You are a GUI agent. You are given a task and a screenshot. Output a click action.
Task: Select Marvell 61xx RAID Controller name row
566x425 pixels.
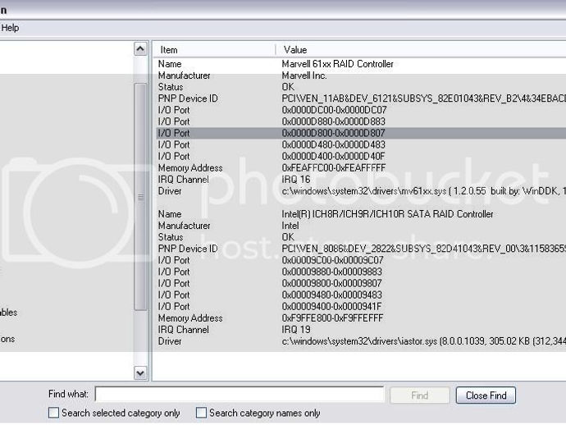pos(361,64)
